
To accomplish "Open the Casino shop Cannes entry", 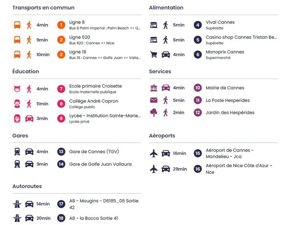I will coord(241,38).
